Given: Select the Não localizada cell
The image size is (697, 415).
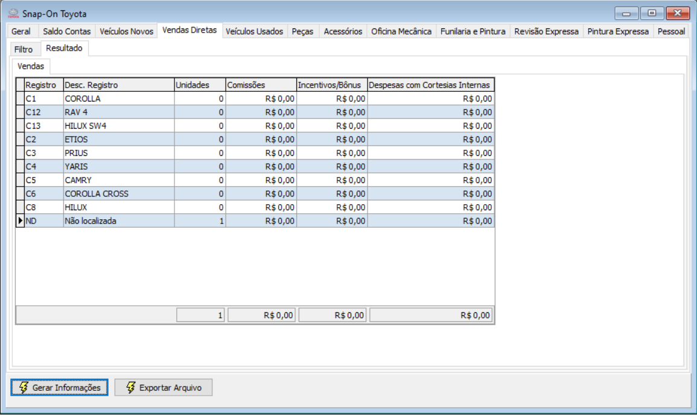Looking at the screenshot, I should coord(119,220).
